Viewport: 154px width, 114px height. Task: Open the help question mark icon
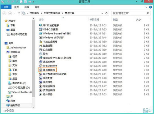coord(151,7)
